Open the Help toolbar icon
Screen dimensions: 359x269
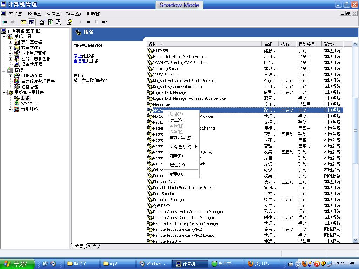click(x=69, y=22)
